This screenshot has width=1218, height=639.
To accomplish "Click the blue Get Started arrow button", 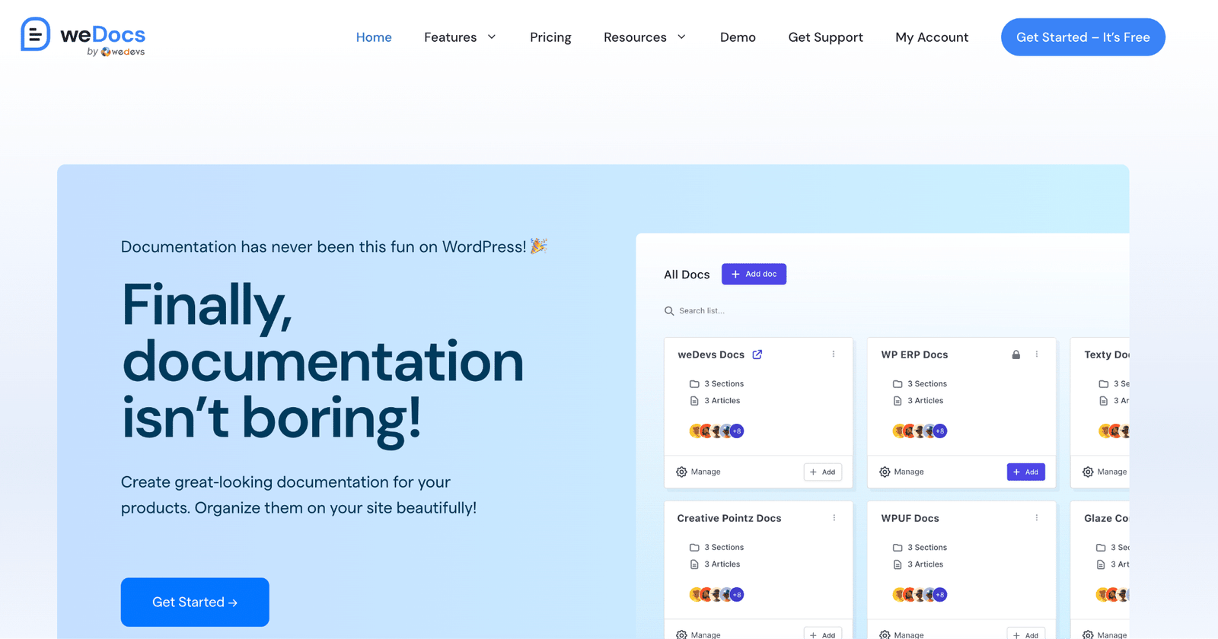I will coord(195,602).
